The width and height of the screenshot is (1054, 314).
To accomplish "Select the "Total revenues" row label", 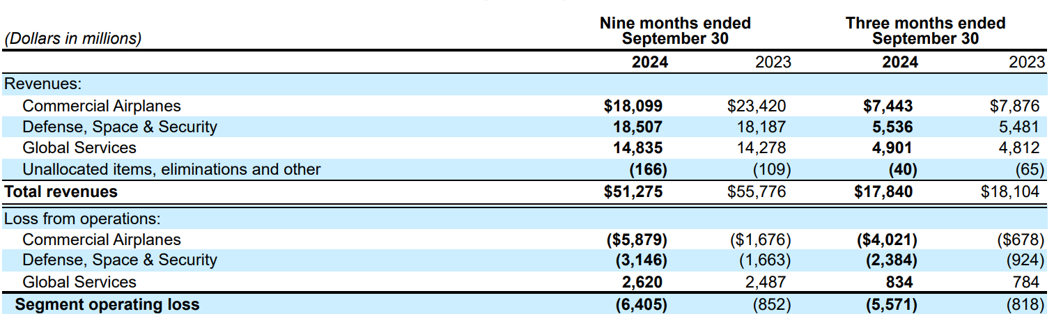I will point(61,191).
